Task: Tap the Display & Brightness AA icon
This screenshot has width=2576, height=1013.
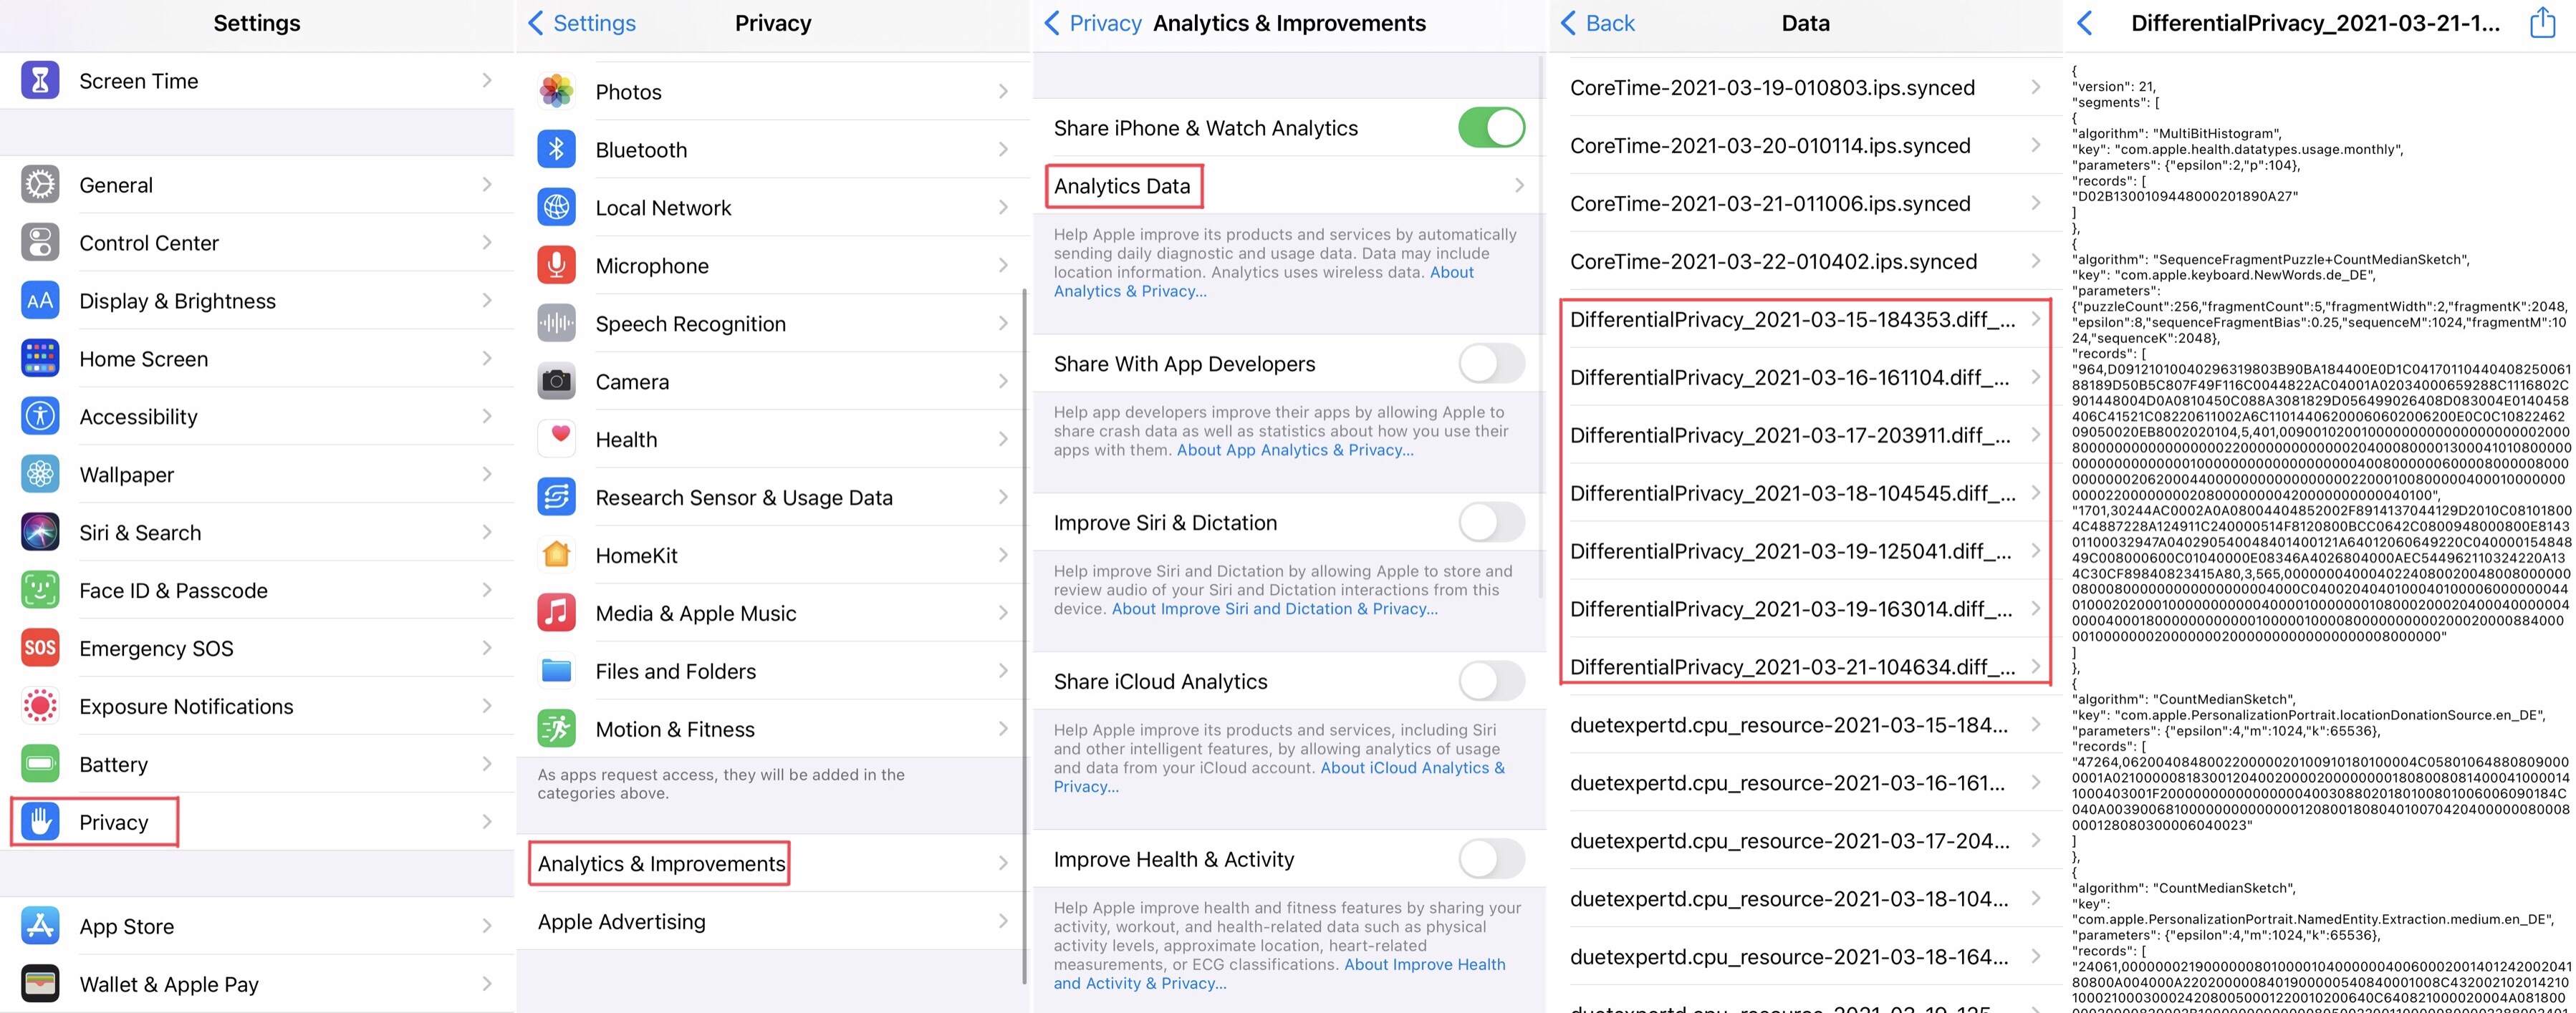Action: pos(40,301)
